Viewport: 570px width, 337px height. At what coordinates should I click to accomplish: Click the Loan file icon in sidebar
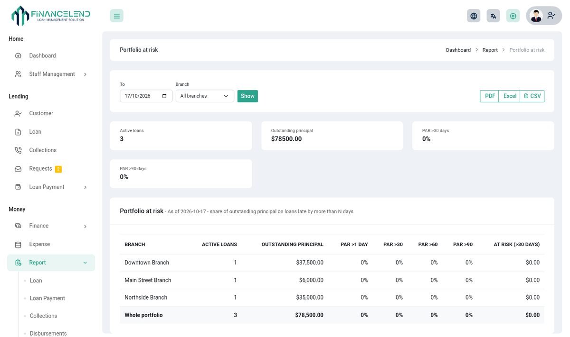(x=18, y=132)
